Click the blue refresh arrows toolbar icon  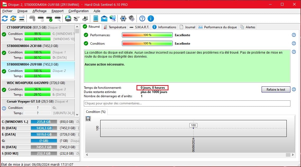(5, 18)
